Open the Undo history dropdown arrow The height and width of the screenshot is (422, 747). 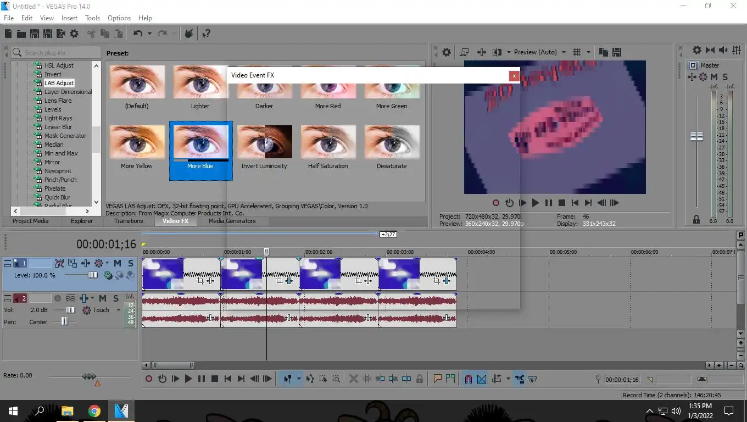pos(149,34)
